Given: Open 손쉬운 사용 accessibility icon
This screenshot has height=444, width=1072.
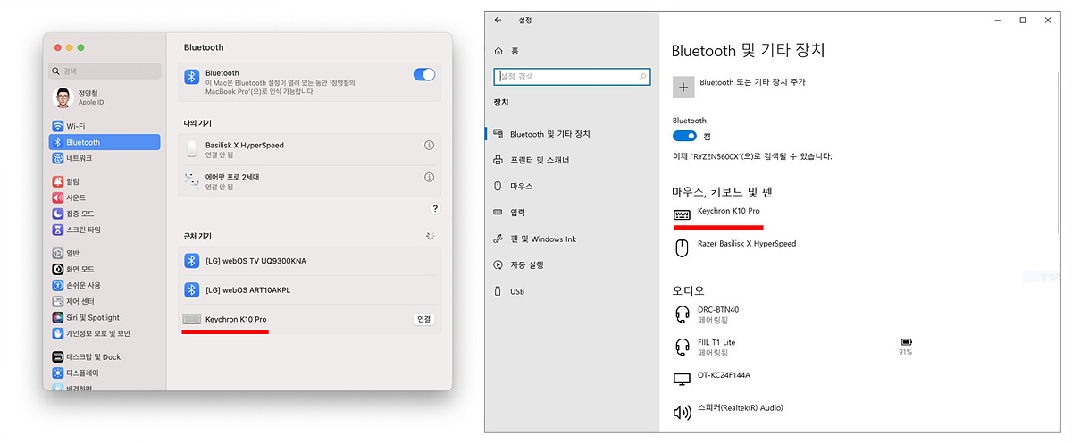Looking at the screenshot, I should coord(58,285).
